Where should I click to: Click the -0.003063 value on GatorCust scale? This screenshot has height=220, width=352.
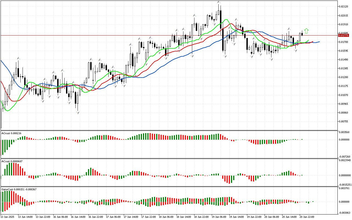[x=344, y=213]
